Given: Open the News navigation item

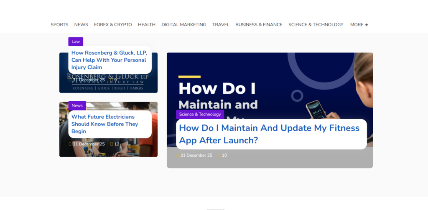Looking at the screenshot, I should 81,25.
